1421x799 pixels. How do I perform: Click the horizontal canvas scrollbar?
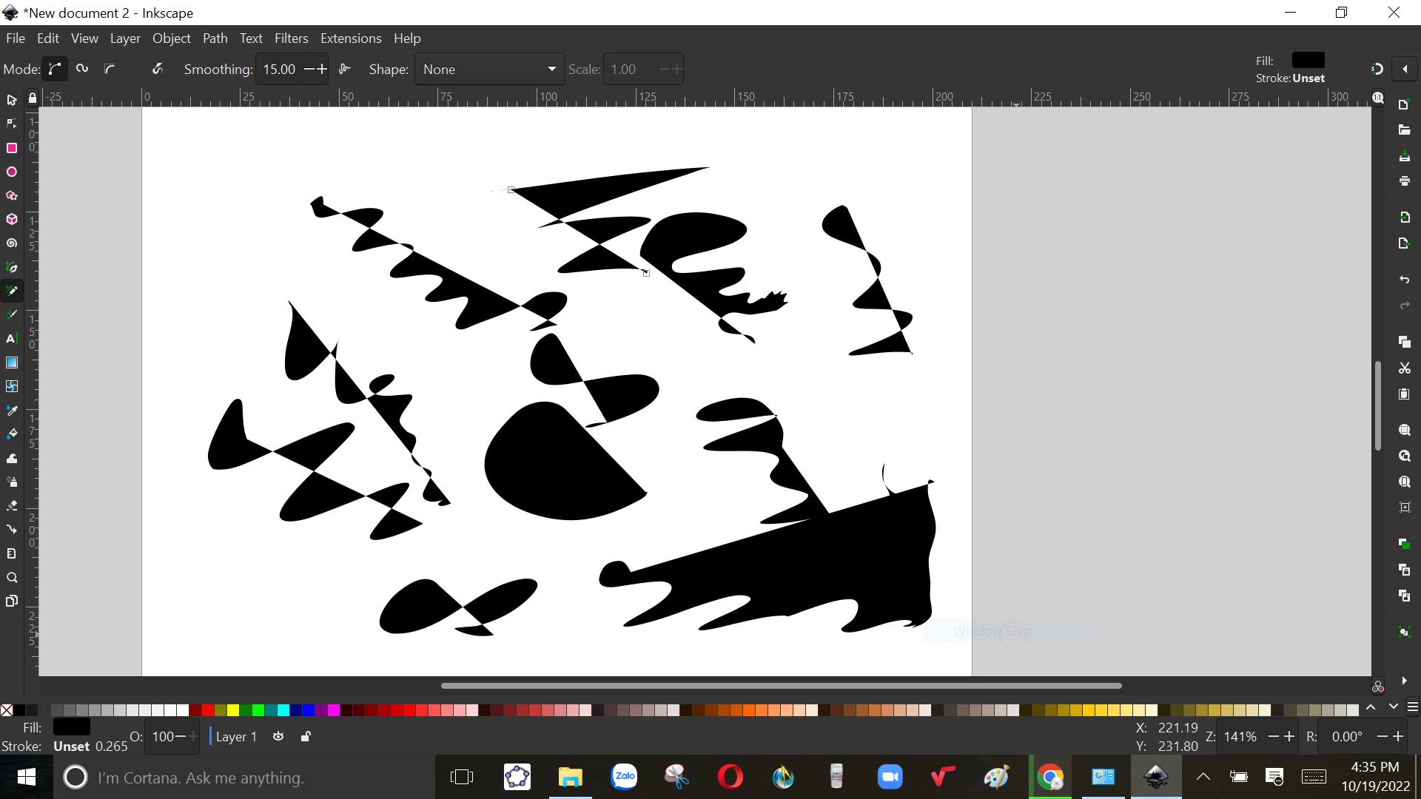click(781, 686)
